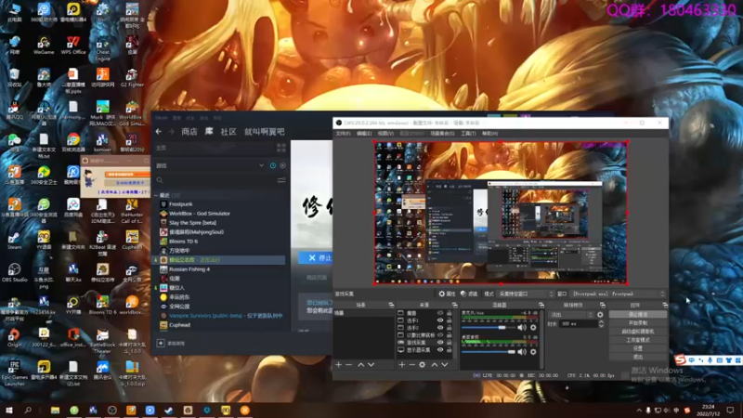743x418 pixels.
Task: Open Mic/Aux audio settings gear
Action: [x=533, y=328]
